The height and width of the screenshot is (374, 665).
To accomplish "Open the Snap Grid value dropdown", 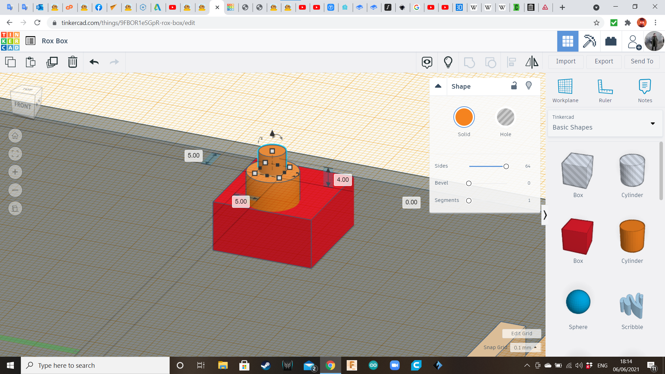I will click(525, 347).
